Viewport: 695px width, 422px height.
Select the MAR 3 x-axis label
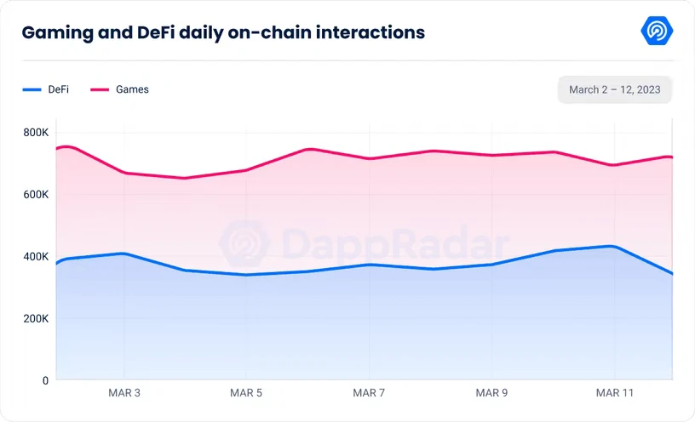[x=124, y=393]
